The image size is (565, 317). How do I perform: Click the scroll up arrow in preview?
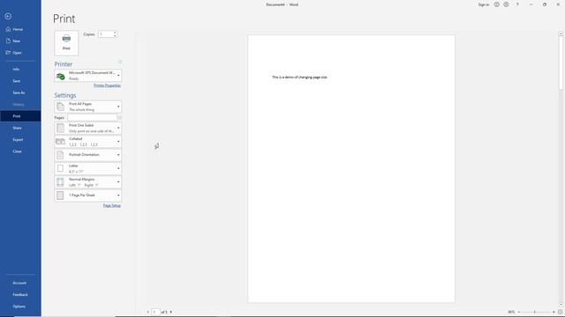coord(561,33)
